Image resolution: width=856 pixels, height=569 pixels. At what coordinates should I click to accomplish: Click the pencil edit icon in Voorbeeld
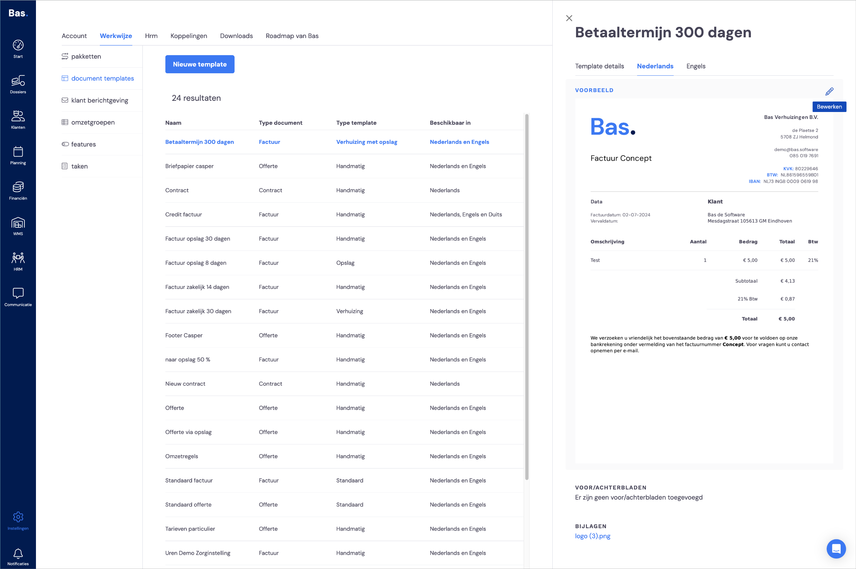pos(829,91)
